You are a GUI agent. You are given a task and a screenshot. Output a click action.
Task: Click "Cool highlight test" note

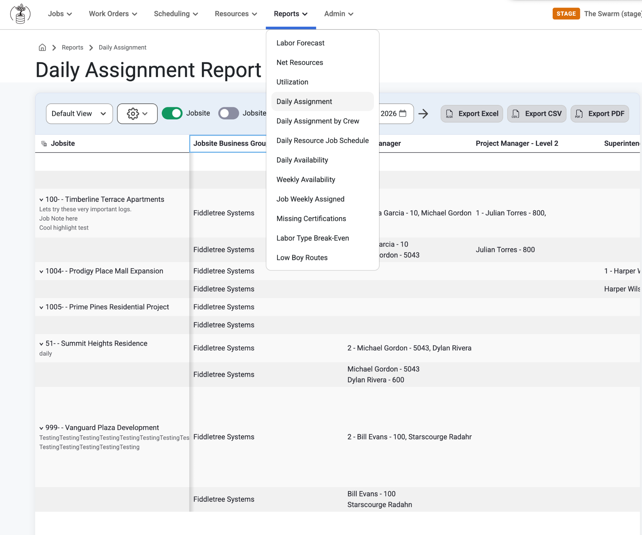tap(64, 228)
